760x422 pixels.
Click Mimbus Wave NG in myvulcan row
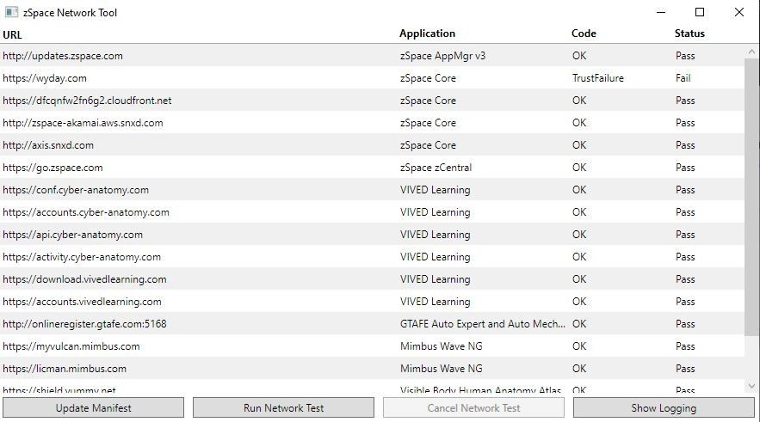[441, 346]
